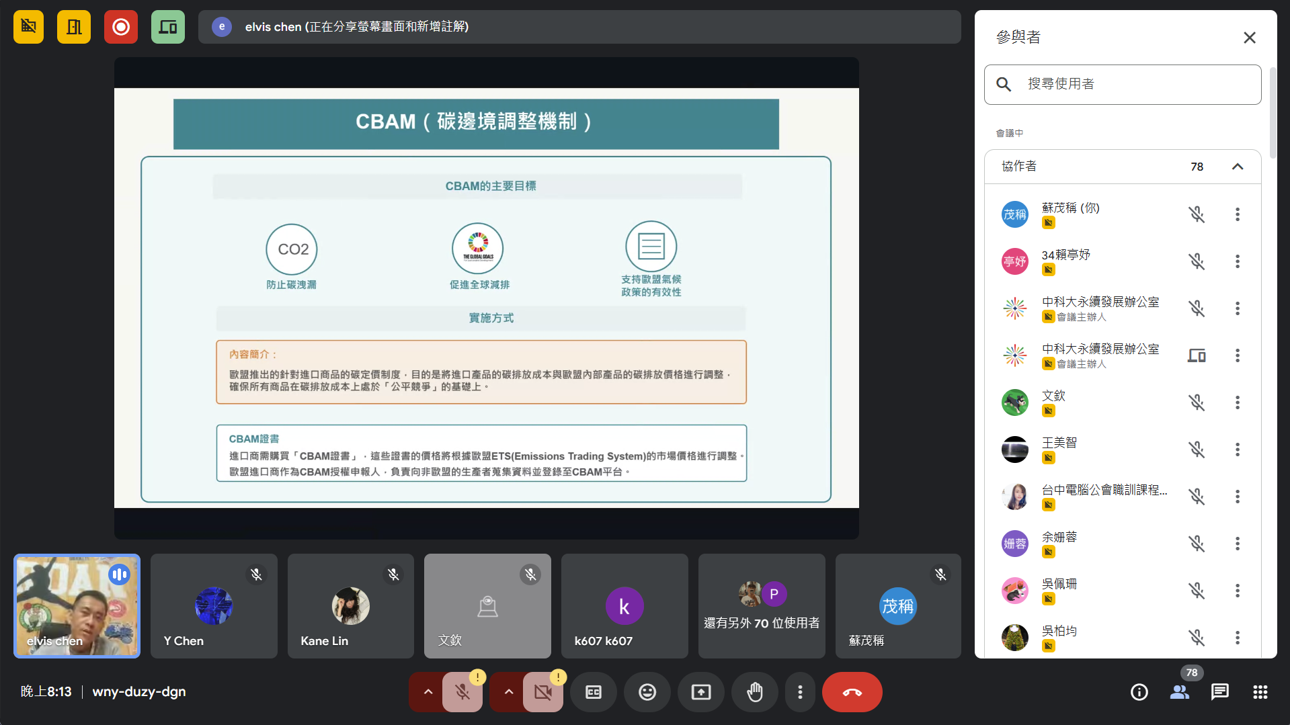The width and height of the screenshot is (1290, 725).
Task: Click the '還有另外 70 位使用者' tile
Action: point(761,606)
